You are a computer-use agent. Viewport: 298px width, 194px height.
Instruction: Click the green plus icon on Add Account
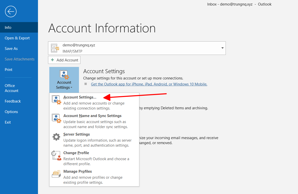[53, 60]
